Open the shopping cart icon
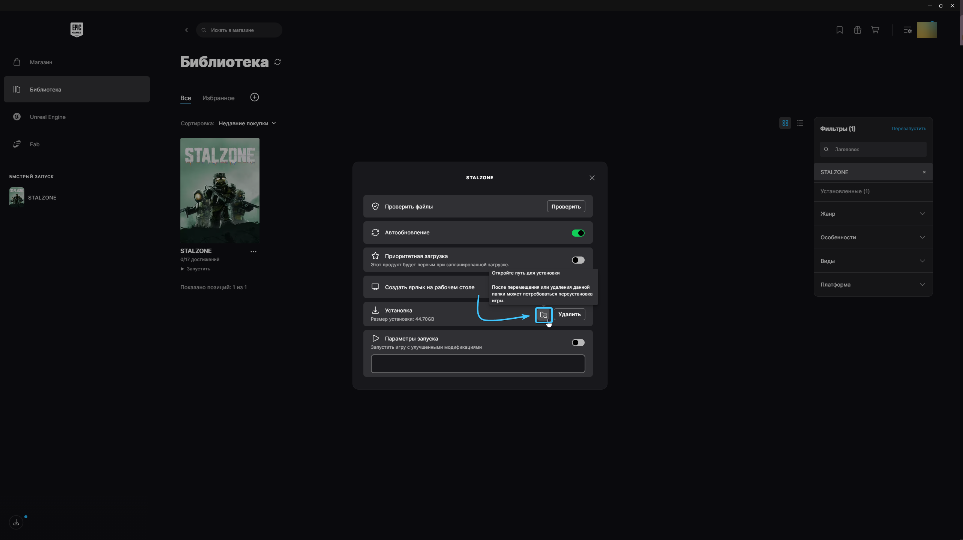 (x=875, y=30)
